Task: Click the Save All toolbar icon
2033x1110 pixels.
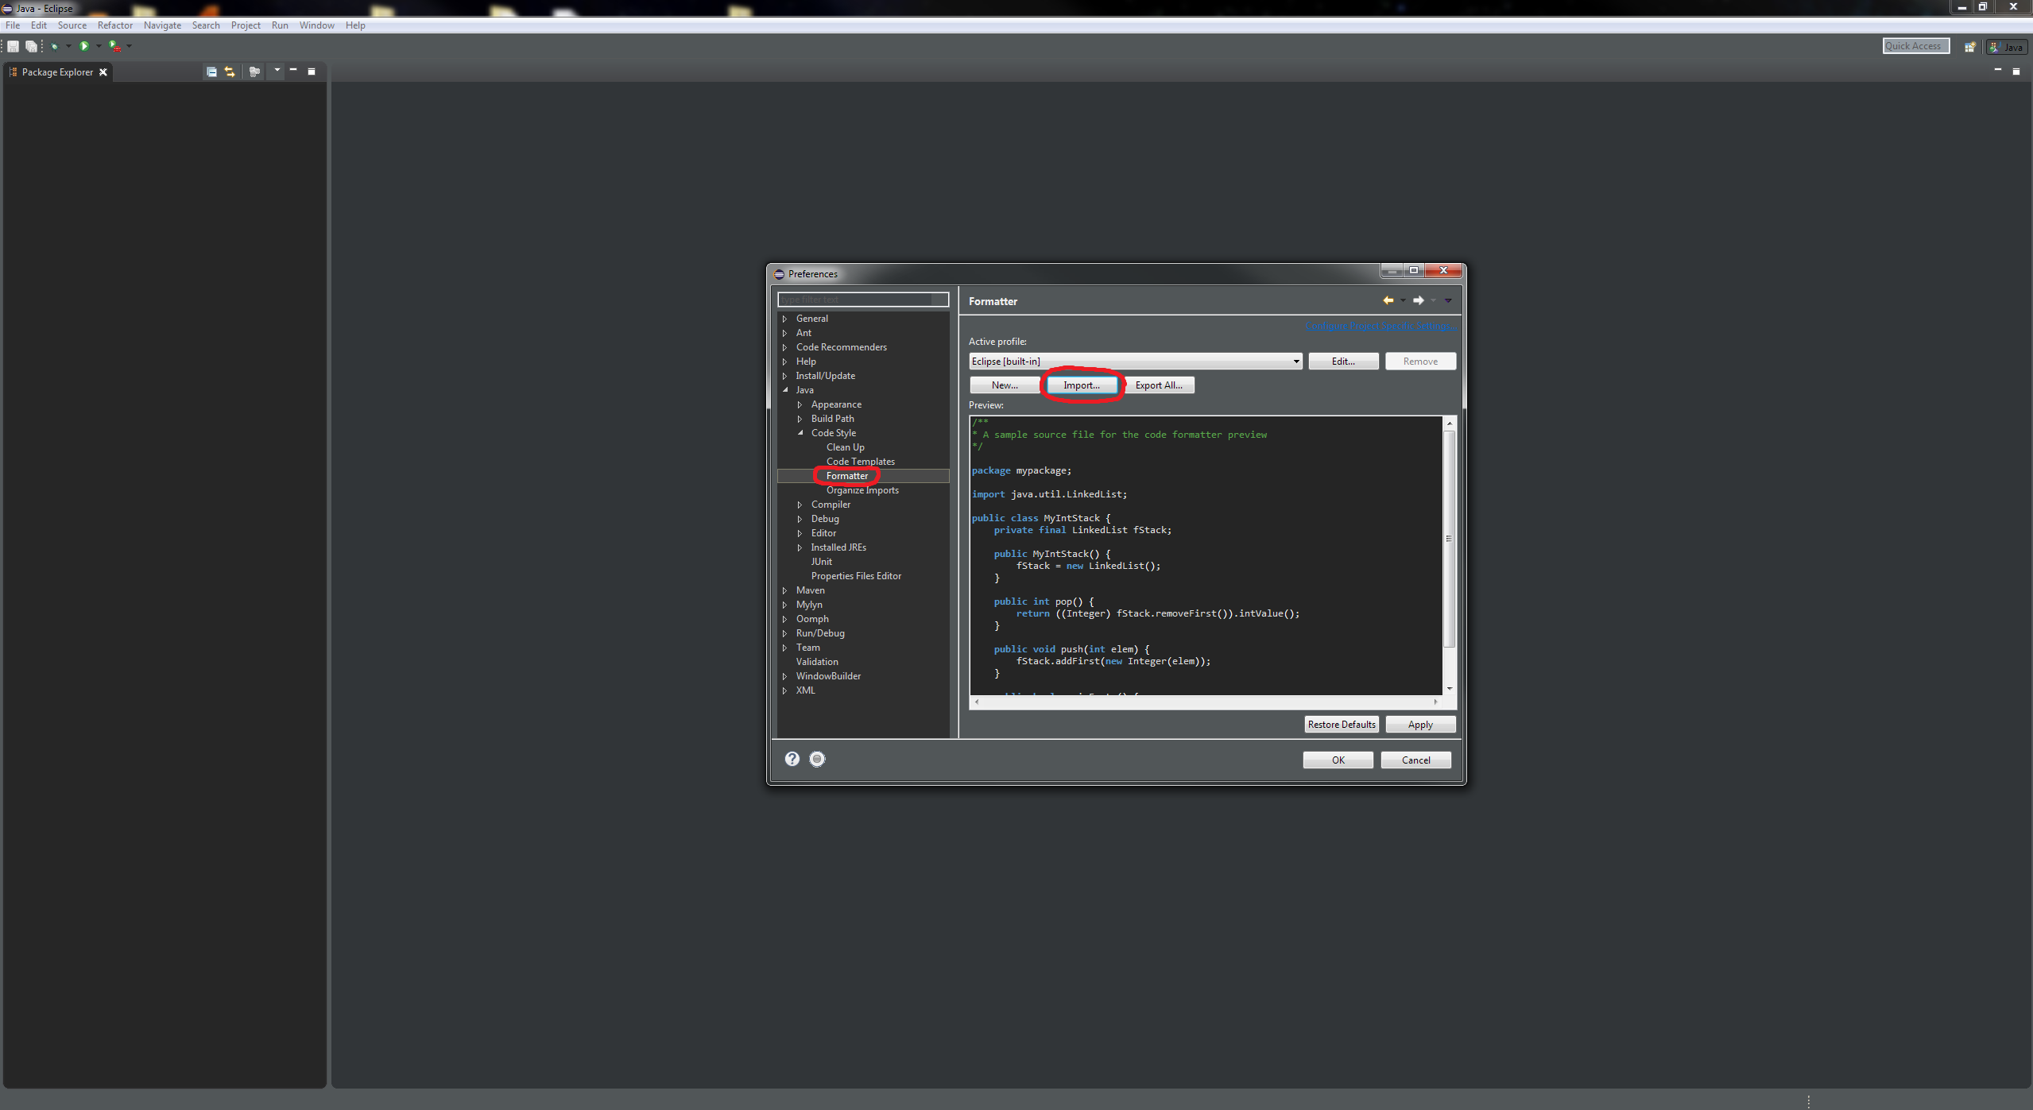Action: (32, 46)
